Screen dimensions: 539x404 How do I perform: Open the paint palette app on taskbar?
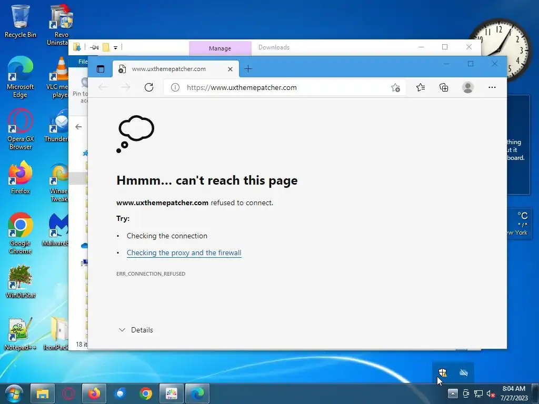pyautogui.click(x=172, y=393)
